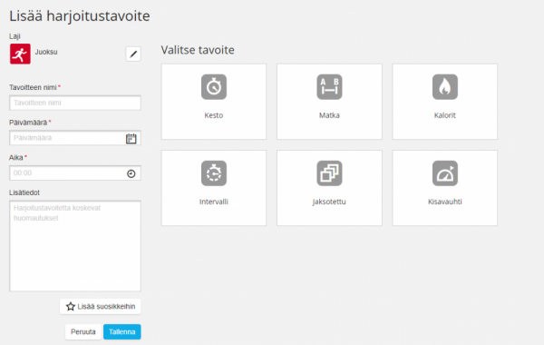Click the Juoksu sport name text
Viewport: 544px width, 345px height.
[x=46, y=52]
